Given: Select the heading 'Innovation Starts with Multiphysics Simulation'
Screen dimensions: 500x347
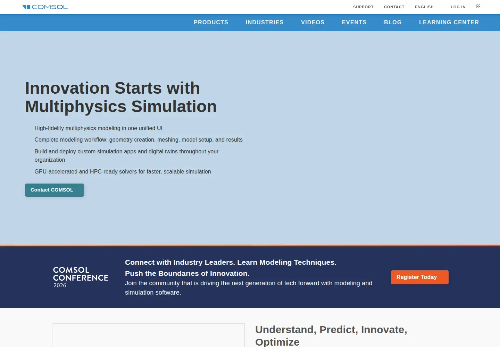Looking at the screenshot, I should 121,97.
